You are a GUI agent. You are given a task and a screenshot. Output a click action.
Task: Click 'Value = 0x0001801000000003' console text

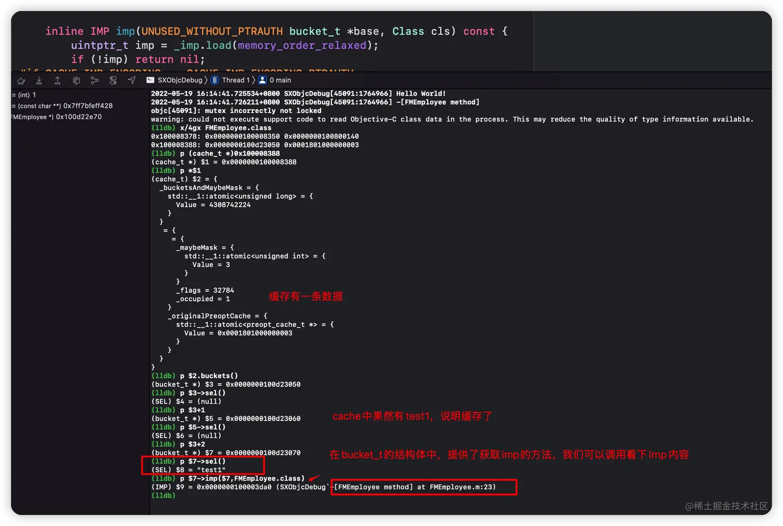pos(238,333)
